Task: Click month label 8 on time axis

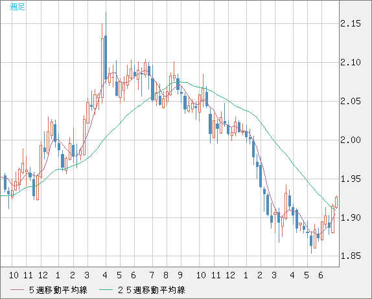Action: [166, 275]
